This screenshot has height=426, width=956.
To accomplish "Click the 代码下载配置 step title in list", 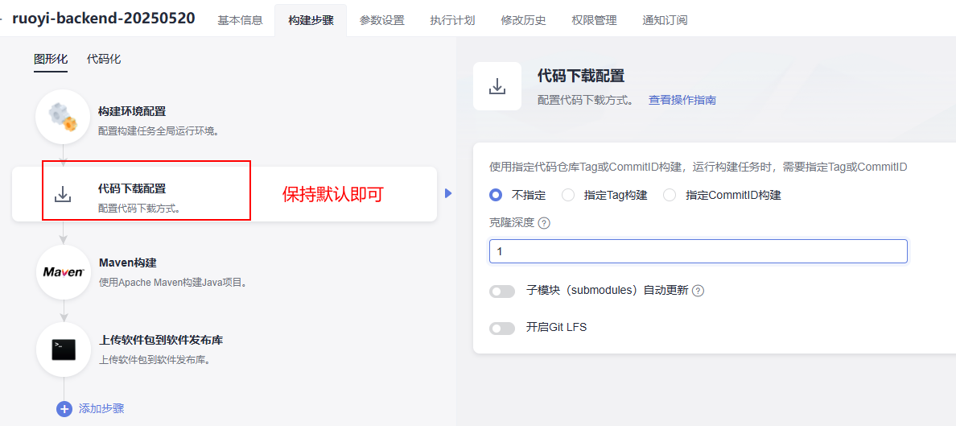I will click(132, 188).
